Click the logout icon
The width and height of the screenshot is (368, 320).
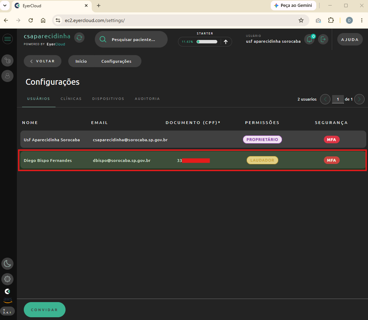[x=323, y=39]
